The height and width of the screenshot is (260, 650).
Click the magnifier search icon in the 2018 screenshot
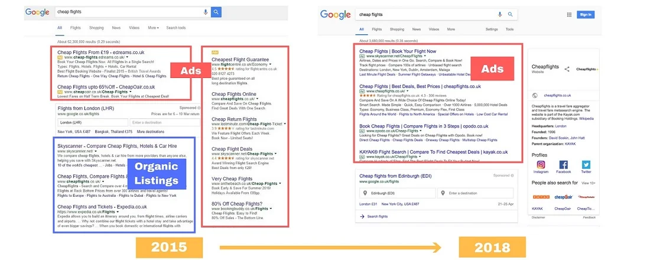pos(510,15)
